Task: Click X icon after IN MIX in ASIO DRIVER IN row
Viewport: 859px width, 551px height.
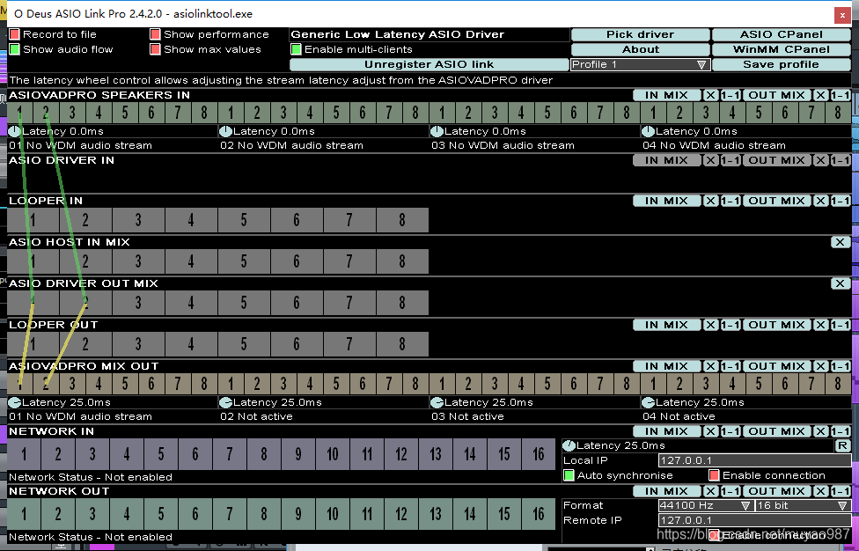Action: (x=710, y=160)
